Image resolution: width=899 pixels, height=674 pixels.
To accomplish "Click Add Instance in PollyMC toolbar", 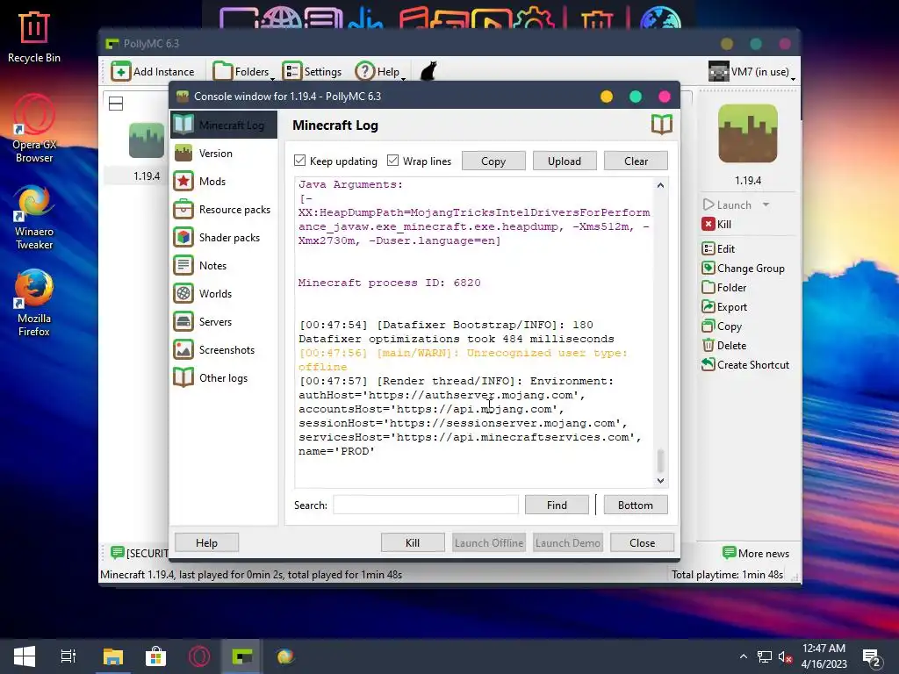I will (x=153, y=72).
